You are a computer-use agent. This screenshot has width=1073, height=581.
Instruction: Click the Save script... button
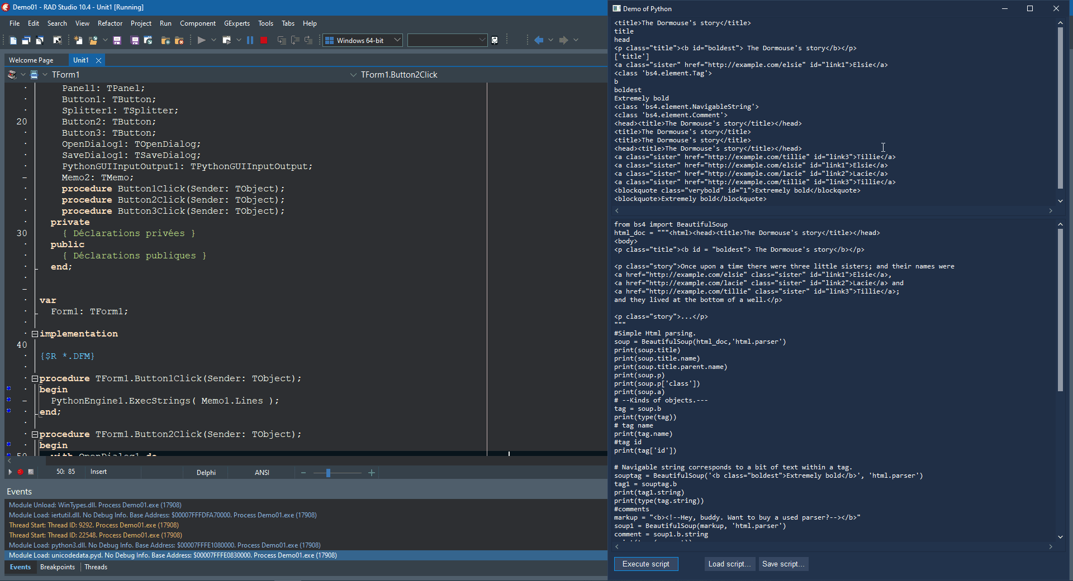(x=784, y=564)
